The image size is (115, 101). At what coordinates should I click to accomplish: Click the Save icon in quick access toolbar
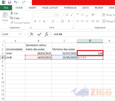click(9, 2)
